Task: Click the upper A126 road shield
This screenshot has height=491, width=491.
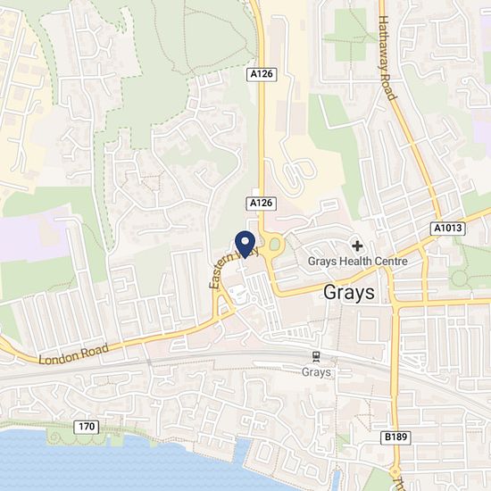Action: click(x=262, y=74)
